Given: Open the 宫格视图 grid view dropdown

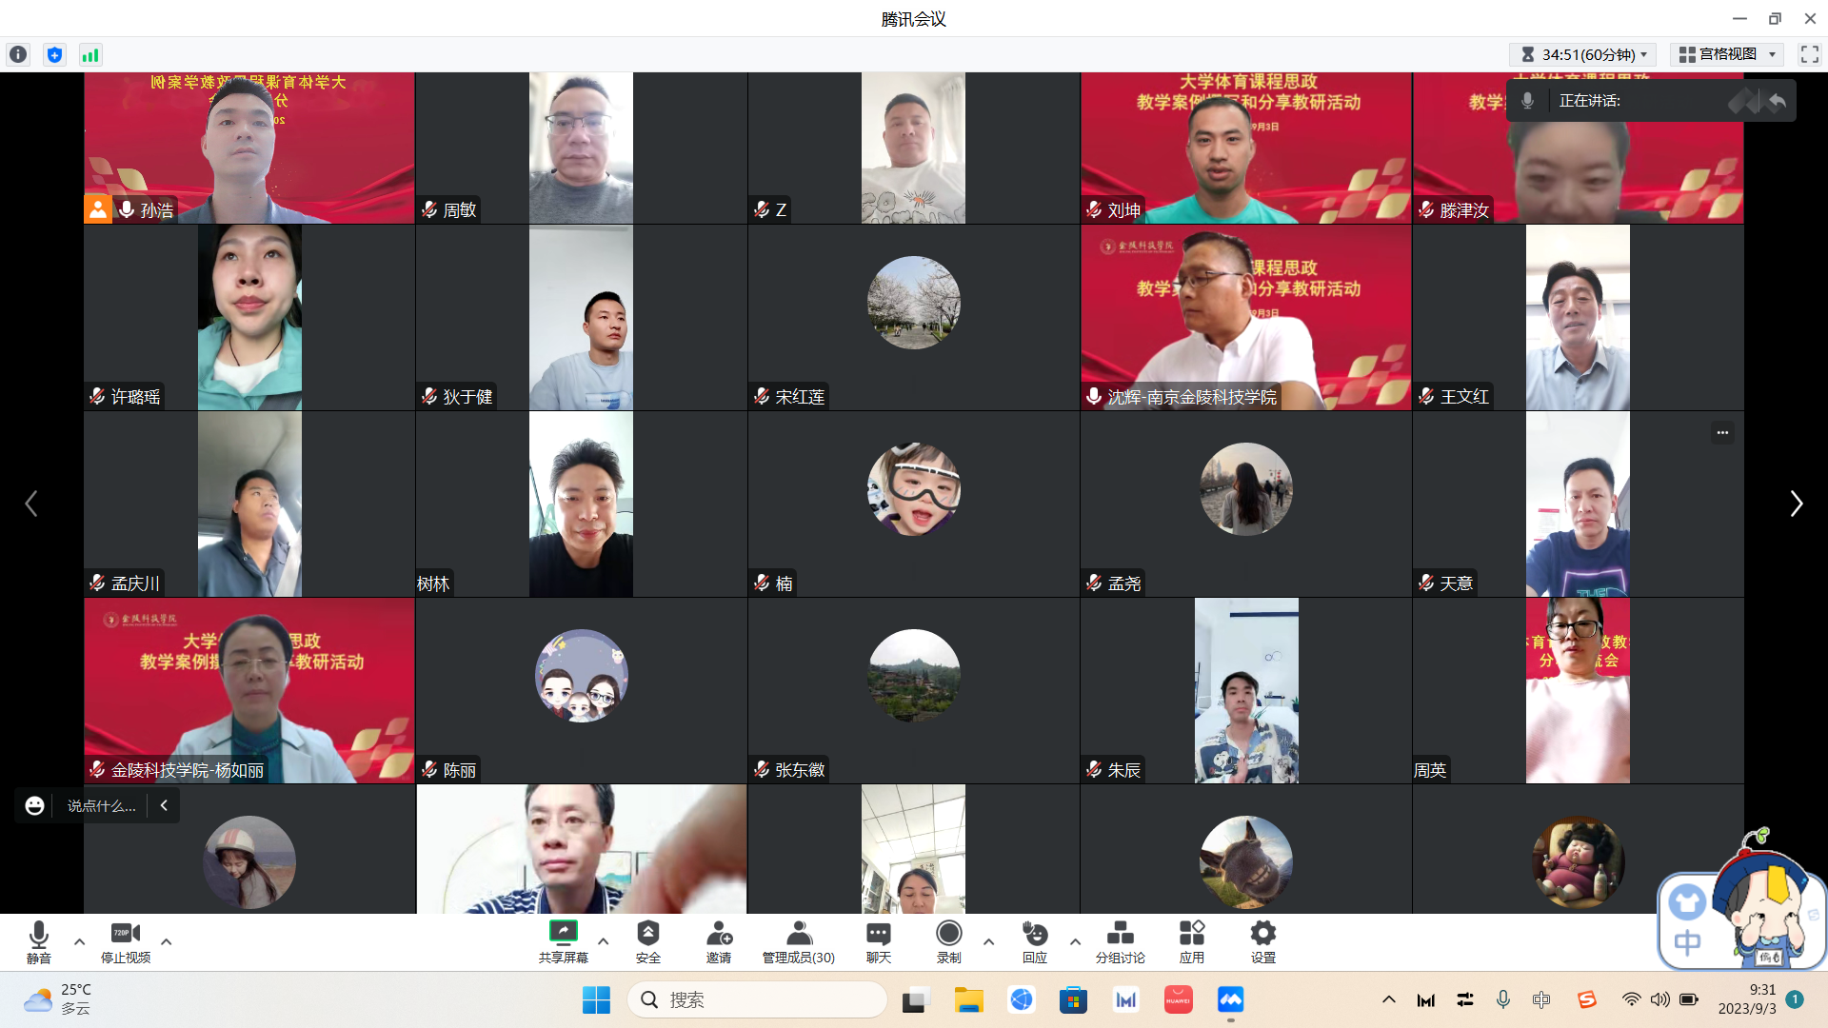Looking at the screenshot, I should [1727, 54].
